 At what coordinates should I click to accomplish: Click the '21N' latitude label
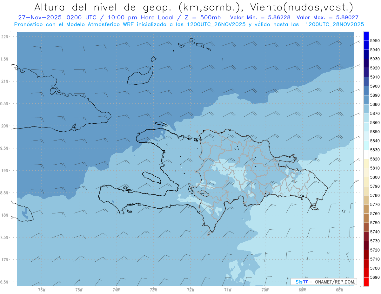coord(4,82)
